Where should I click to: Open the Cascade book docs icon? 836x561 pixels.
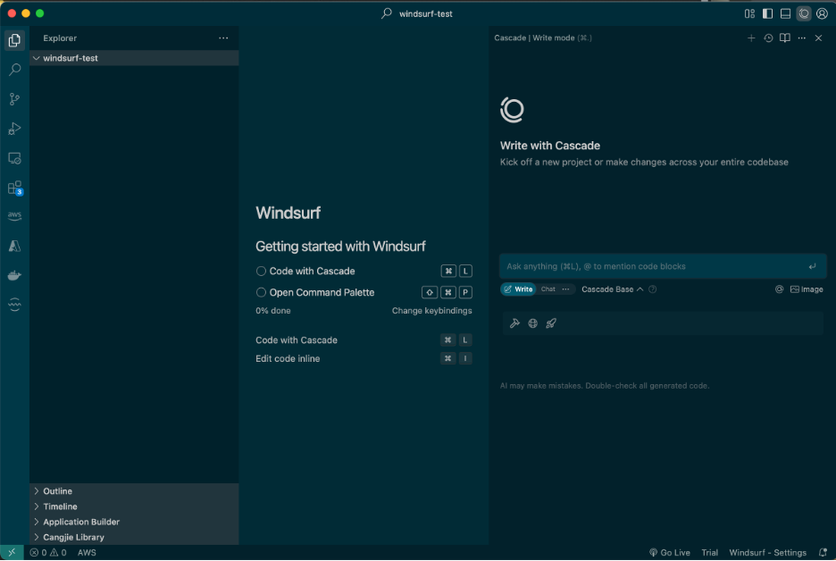tap(785, 38)
